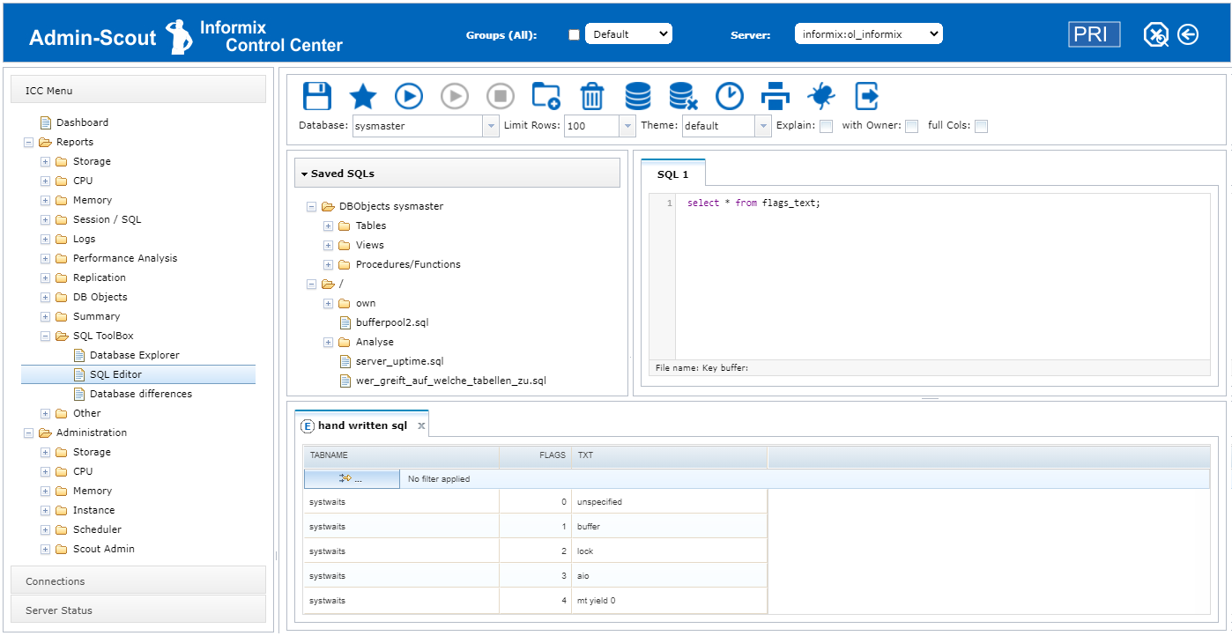Click the back arrow icon in header

click(x=1188, y=34)
